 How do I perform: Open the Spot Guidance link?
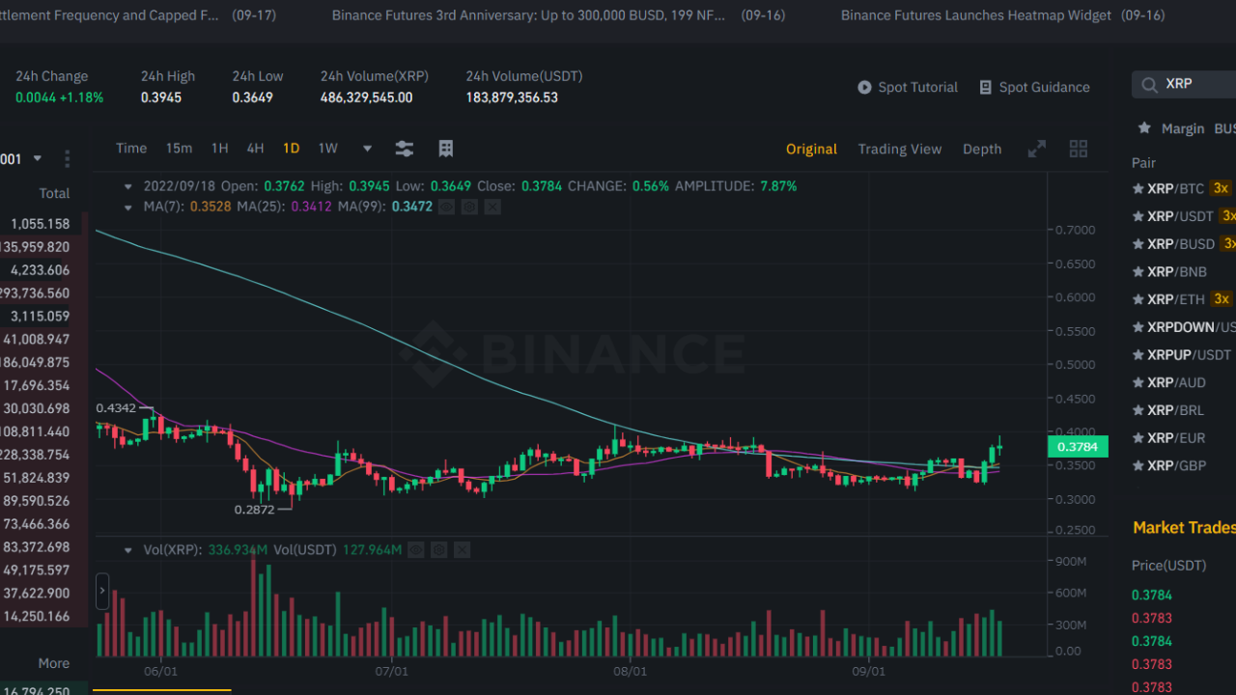click(1034, 87)
